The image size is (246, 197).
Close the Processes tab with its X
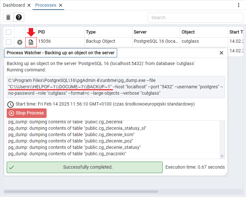pyautogui.click(x=61, y=5)
